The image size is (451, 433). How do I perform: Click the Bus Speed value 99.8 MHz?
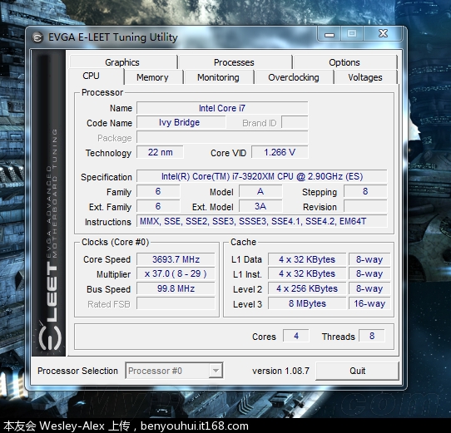tap(176, 288)
